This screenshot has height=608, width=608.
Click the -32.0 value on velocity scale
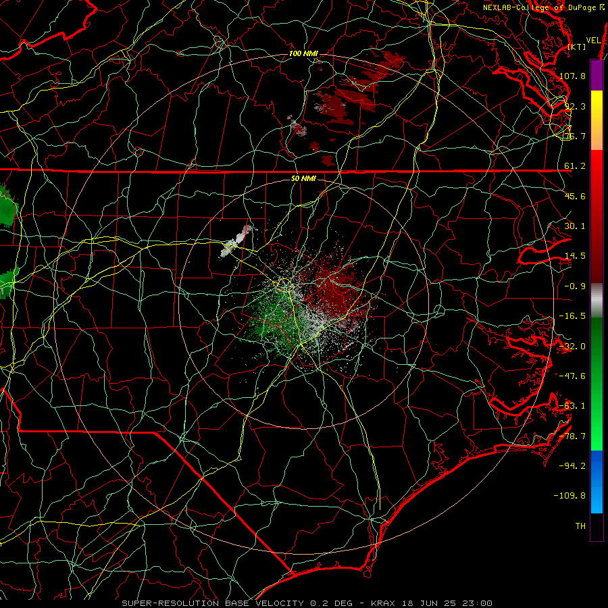click(572, 347)
